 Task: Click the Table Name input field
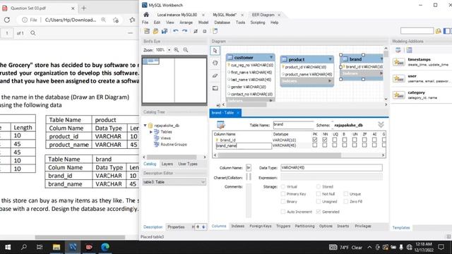(x=294, y=125)
